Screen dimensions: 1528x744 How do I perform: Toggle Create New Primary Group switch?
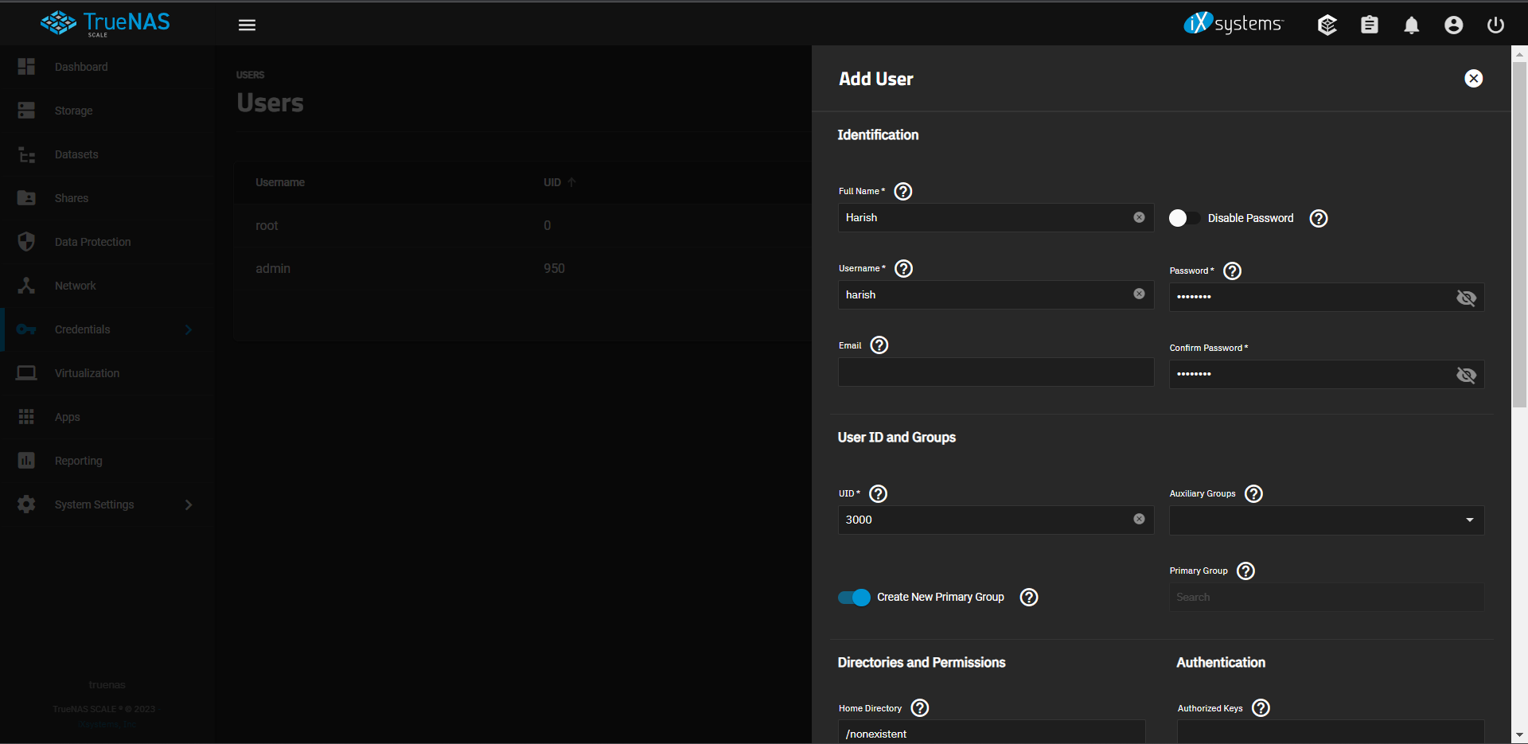coord(854,597)
